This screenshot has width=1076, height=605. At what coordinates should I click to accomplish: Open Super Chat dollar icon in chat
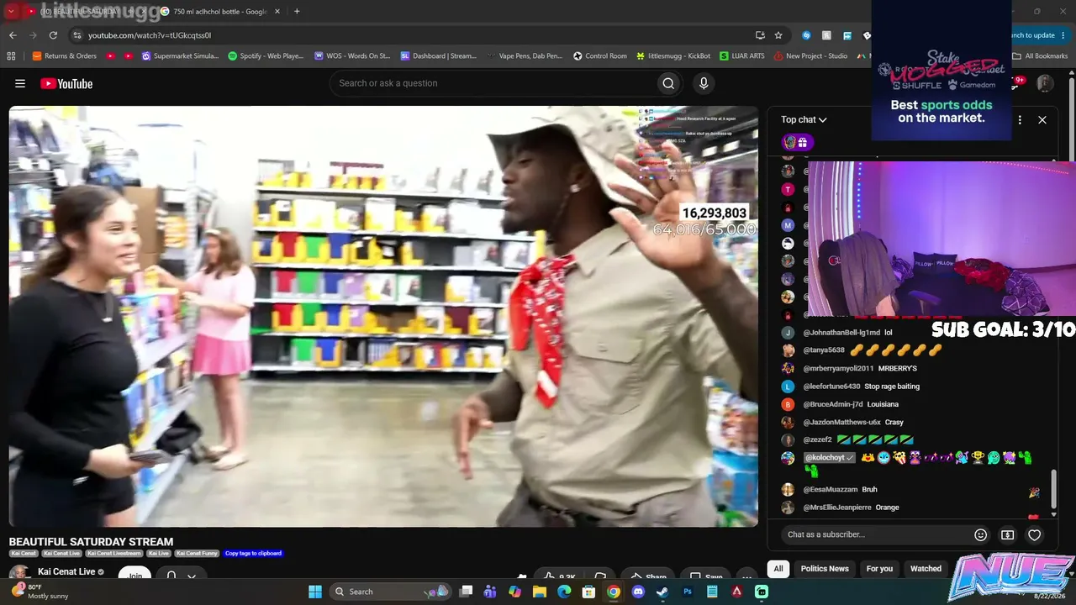[1007, 534]
